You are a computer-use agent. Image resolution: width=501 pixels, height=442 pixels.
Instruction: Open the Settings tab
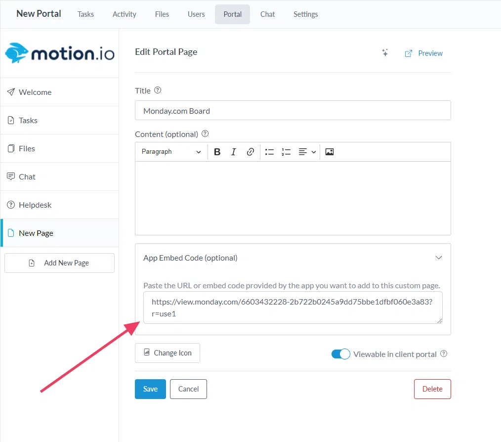tap(305, 14)
